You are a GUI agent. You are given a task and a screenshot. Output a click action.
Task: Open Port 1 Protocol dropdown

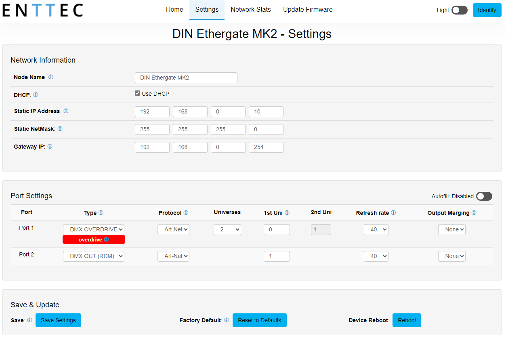(173, 229)
